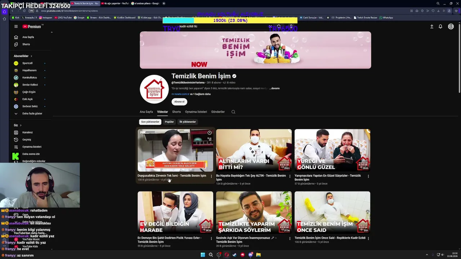Open Kanalınız in the sidebar
The image size is (461, 259).
[27, 132]
